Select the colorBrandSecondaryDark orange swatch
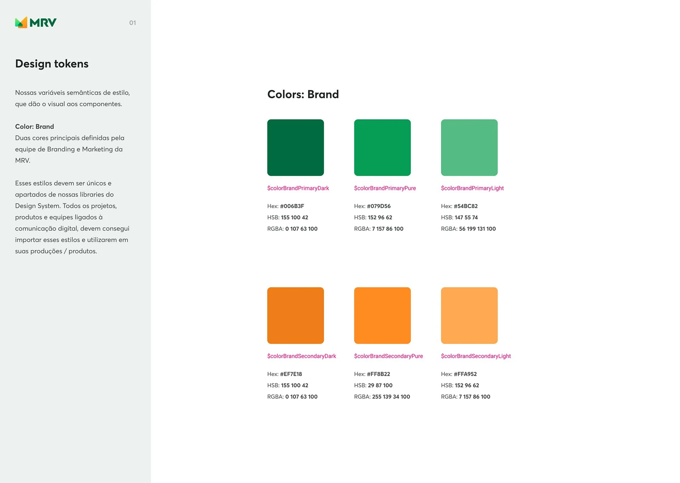The height and width of the screenshot is (483, 680). (x=295, y=315)
